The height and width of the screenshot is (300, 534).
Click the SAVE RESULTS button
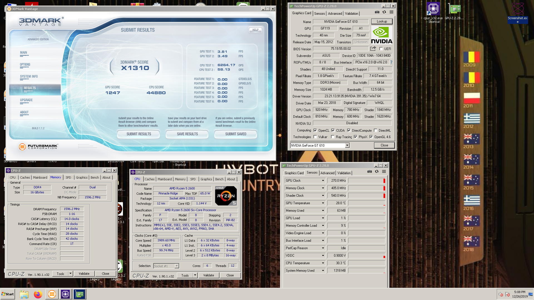coord(187,134)
